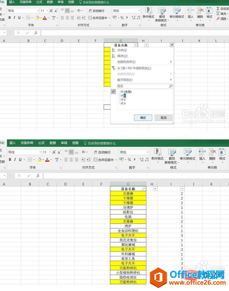
Task: Uncheck the value 2 checkbox
Action: pos(122,99)
